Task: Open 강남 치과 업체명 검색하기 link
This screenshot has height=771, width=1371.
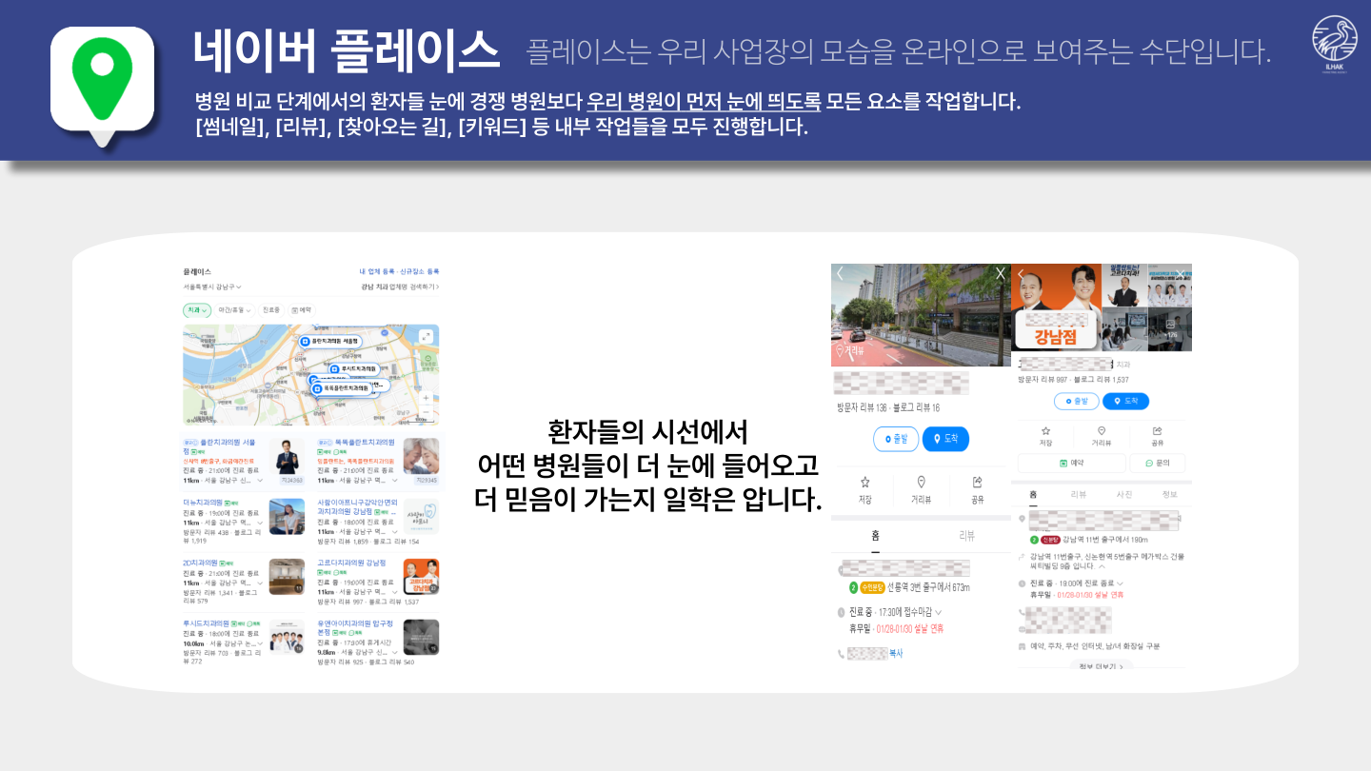Action: [x=400, y=287]
